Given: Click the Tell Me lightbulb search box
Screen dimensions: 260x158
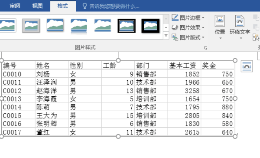Looking at the screenshot, I should (x=111, y=7).
